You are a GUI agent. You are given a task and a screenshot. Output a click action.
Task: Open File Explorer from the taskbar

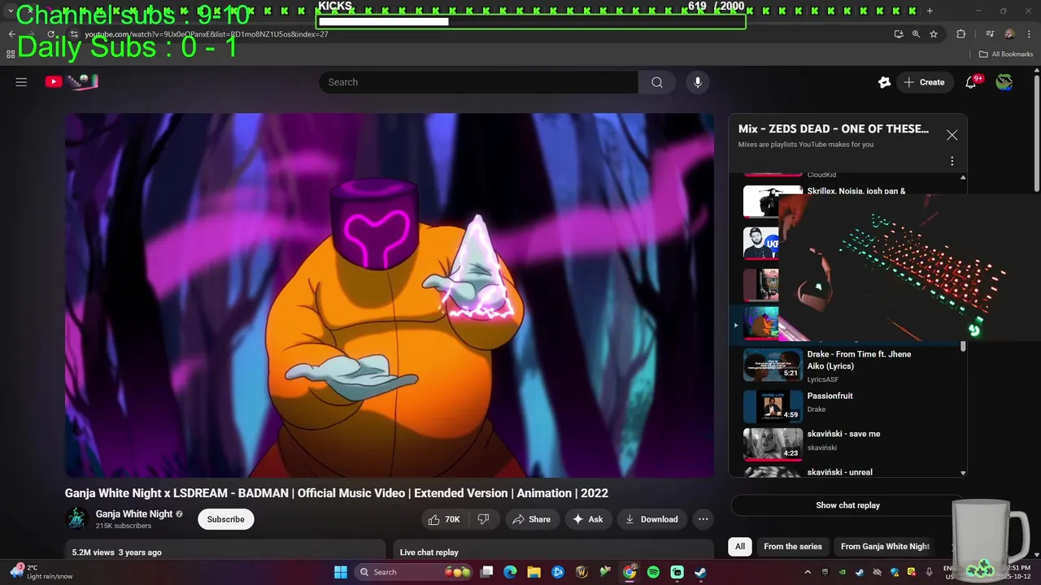coord(534,572)
